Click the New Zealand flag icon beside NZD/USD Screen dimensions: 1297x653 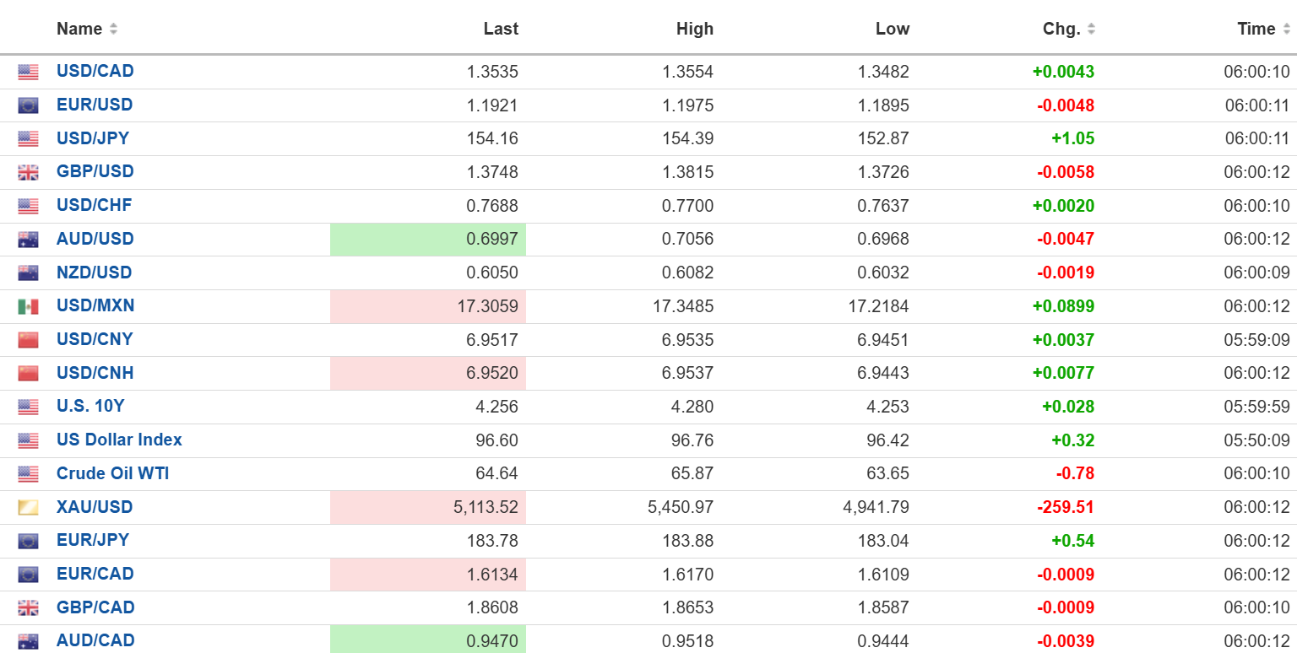pyautogui.click(x=28, y=273)
